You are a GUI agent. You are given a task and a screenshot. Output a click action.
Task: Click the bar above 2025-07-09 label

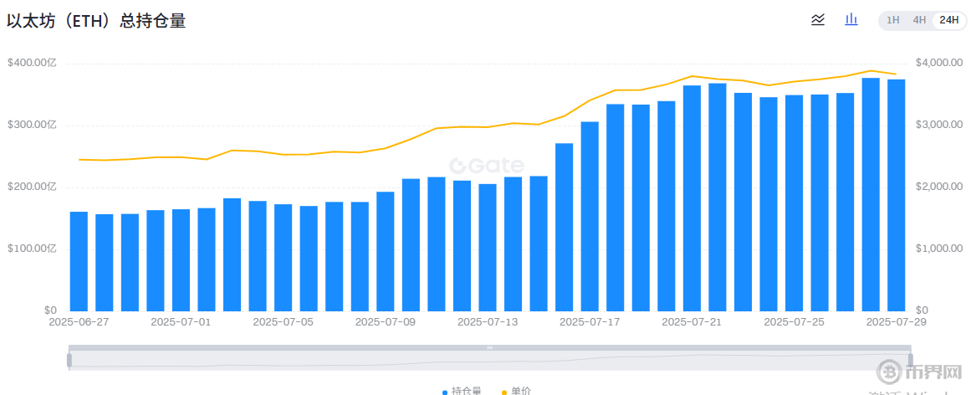click(386, 251)
